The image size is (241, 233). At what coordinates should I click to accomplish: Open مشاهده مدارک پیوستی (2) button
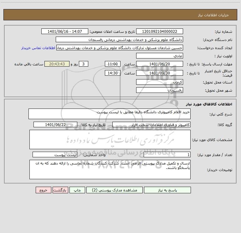click(x=115, y=190)
